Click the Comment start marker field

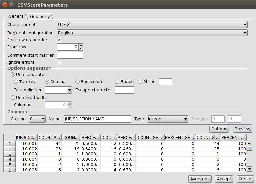pos(70,55)
